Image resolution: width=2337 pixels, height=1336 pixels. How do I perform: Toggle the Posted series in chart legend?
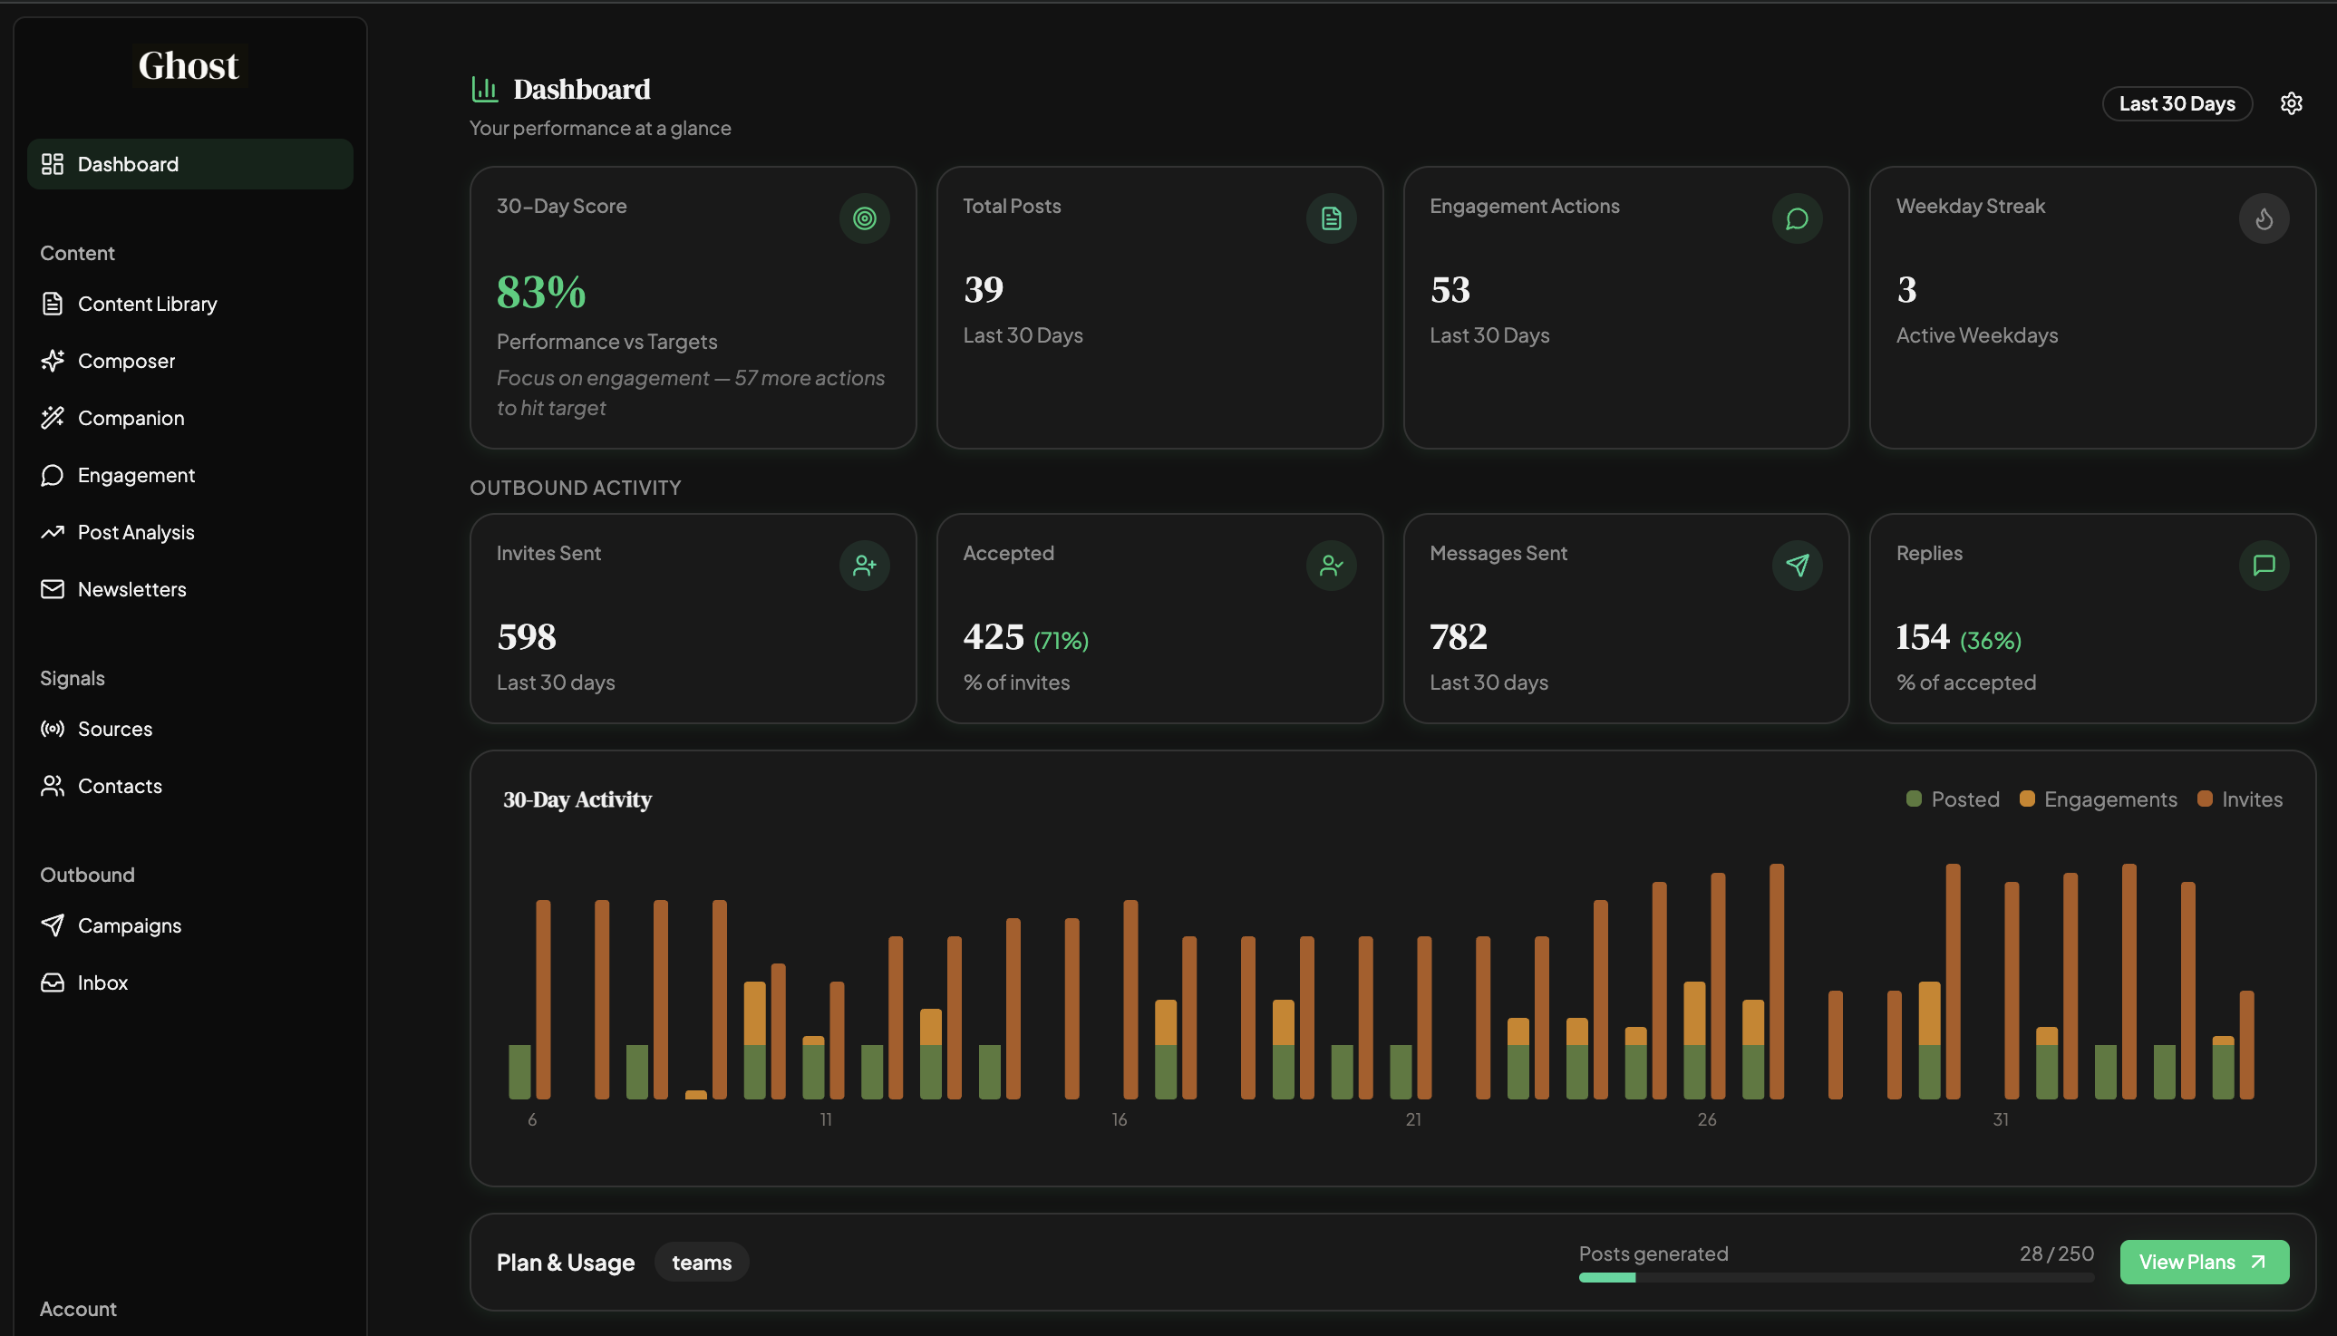pyautogui.click(x=1953, y=799)
